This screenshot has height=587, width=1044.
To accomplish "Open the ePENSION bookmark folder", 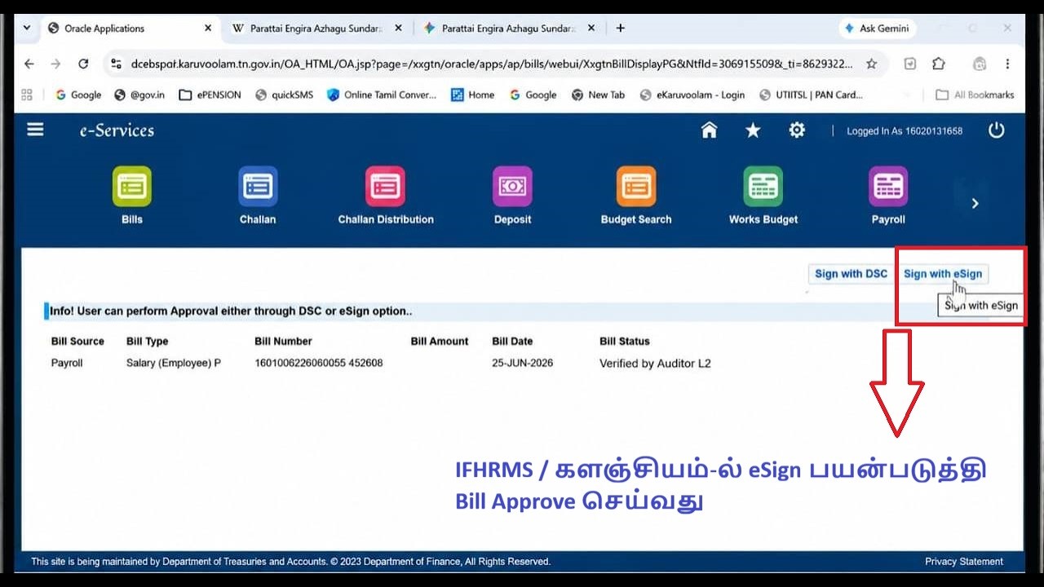I will tap(210, 95).
